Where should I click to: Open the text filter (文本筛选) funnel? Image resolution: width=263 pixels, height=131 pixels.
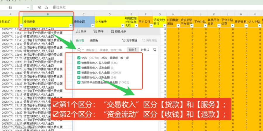tap(124, 40)
